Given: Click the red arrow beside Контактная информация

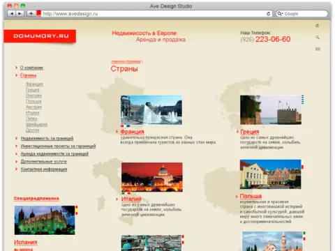Looking at the screenshot, I should 16,169.
